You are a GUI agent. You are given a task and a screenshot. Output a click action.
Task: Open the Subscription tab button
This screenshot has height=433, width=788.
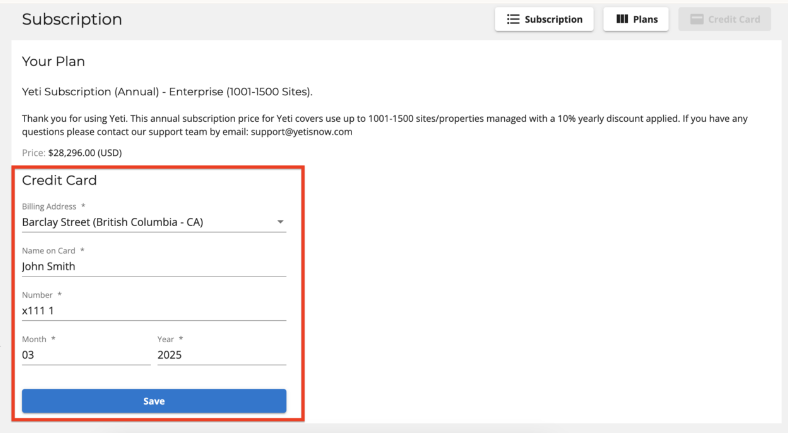click(x=544, y=19)
